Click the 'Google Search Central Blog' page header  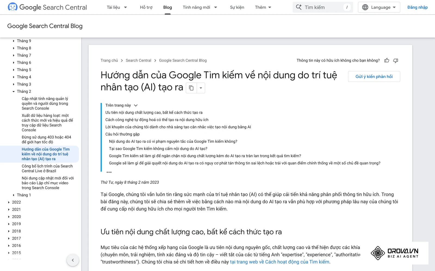coord(45,26)
